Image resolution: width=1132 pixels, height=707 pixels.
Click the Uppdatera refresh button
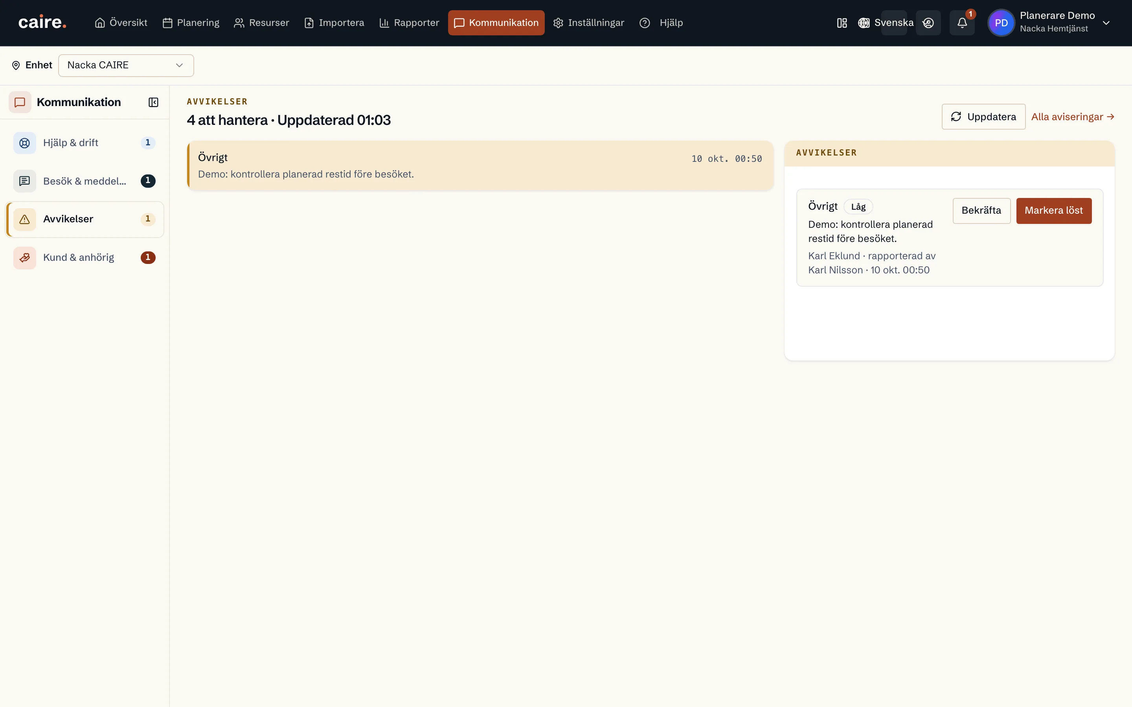point(983,117)
